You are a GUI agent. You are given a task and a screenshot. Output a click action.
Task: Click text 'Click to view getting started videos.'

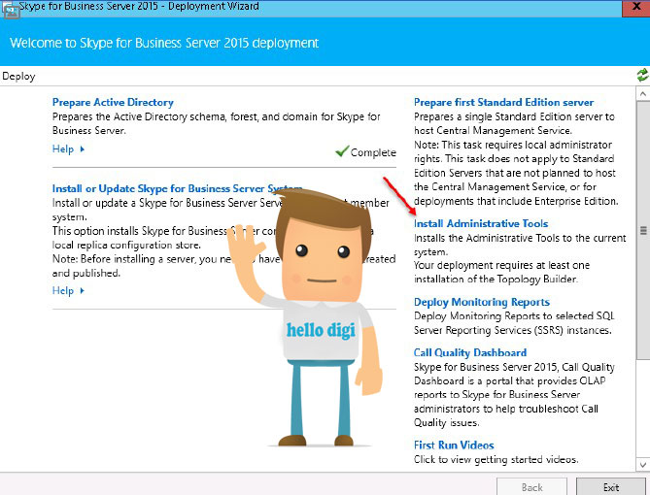pyautogui.click(x=496, y=459)
